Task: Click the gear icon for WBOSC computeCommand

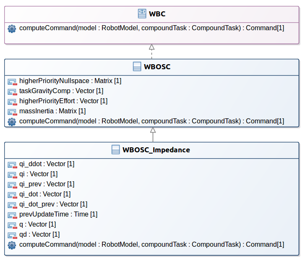Action: tap(12, 121)
